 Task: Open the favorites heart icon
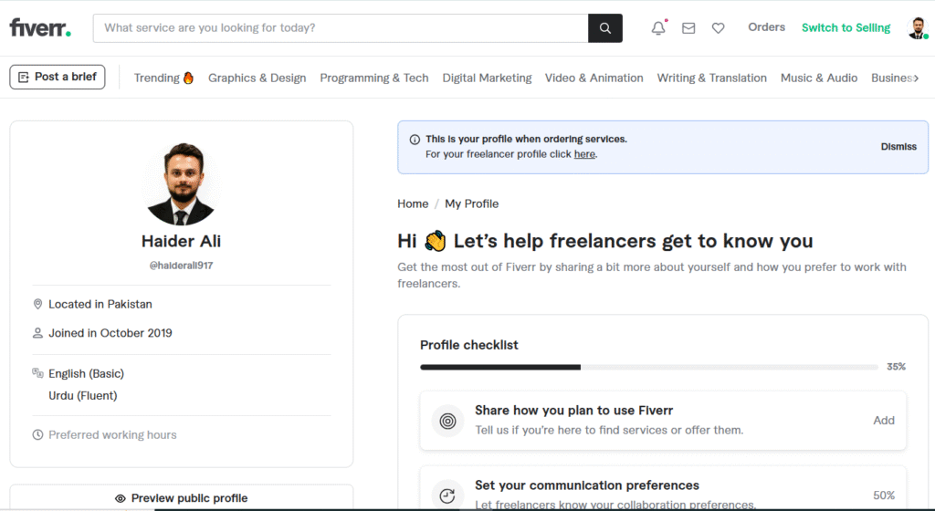pyautogui.click(x=718, y=28)
